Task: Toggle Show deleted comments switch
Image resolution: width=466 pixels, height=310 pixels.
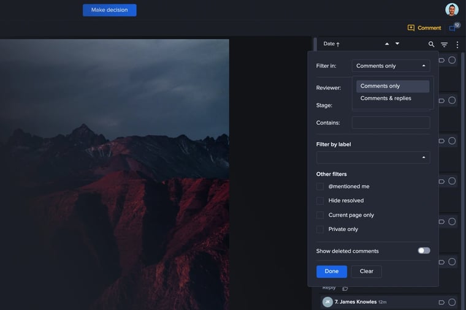Action: (x=424, y=251)
